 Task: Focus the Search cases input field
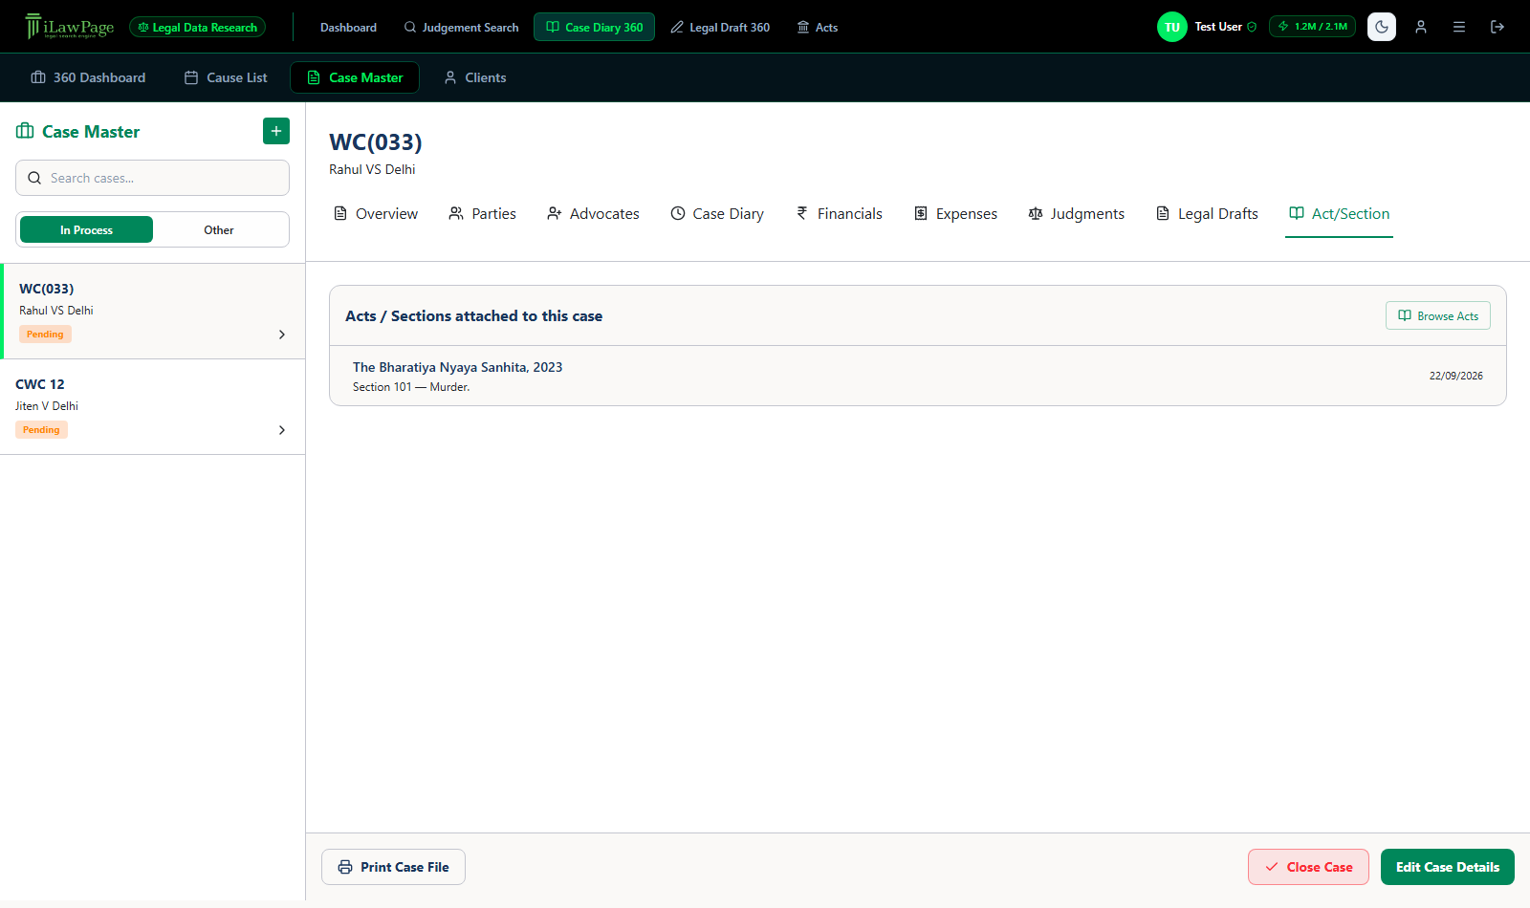(152, 178)
